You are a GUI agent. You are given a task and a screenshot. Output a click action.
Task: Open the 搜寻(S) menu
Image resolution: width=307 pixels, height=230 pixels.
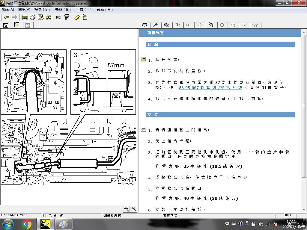42,10
